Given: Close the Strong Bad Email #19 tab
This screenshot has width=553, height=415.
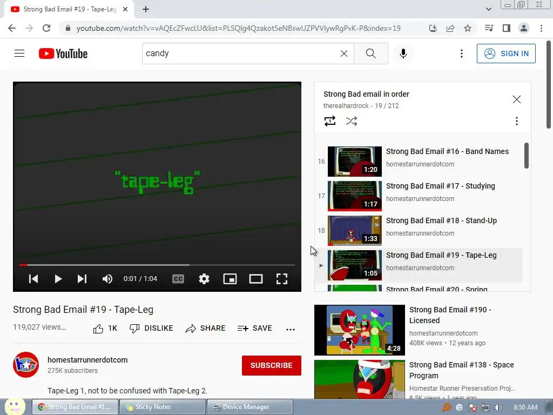Looking at the screenshot, I should [x=125, y=9].
